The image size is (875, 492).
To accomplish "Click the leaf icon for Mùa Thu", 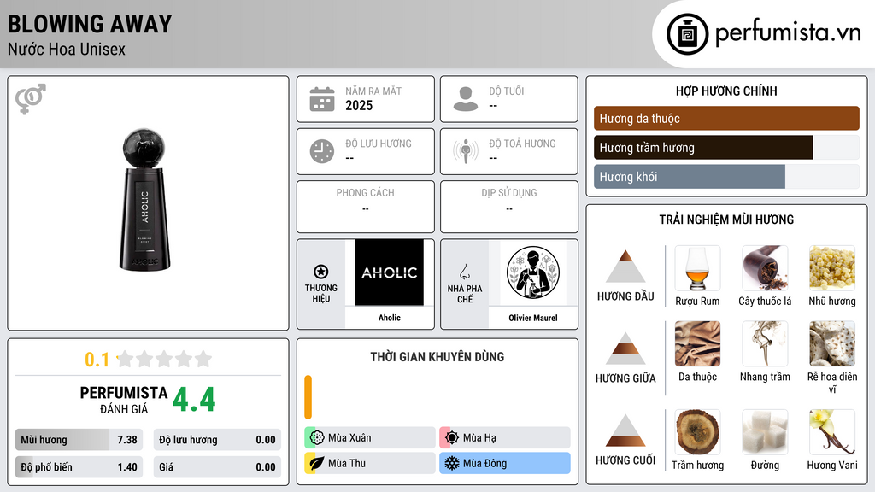I will 317,463.
